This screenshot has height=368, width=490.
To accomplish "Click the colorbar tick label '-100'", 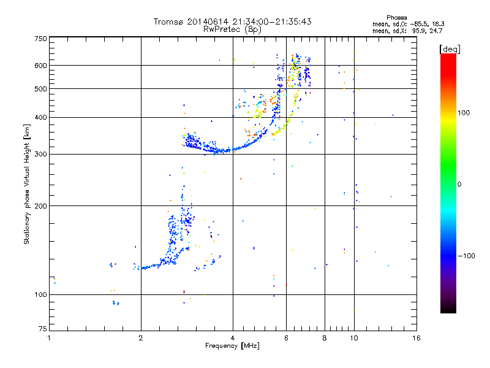I will [x=466, y=256].
